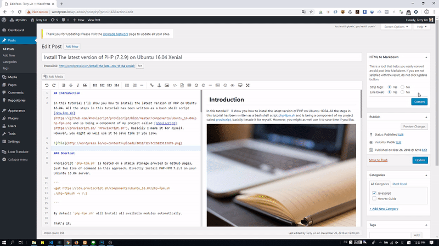Click the Convert button
The image size is (439, 246).
[x=419, y=102]
